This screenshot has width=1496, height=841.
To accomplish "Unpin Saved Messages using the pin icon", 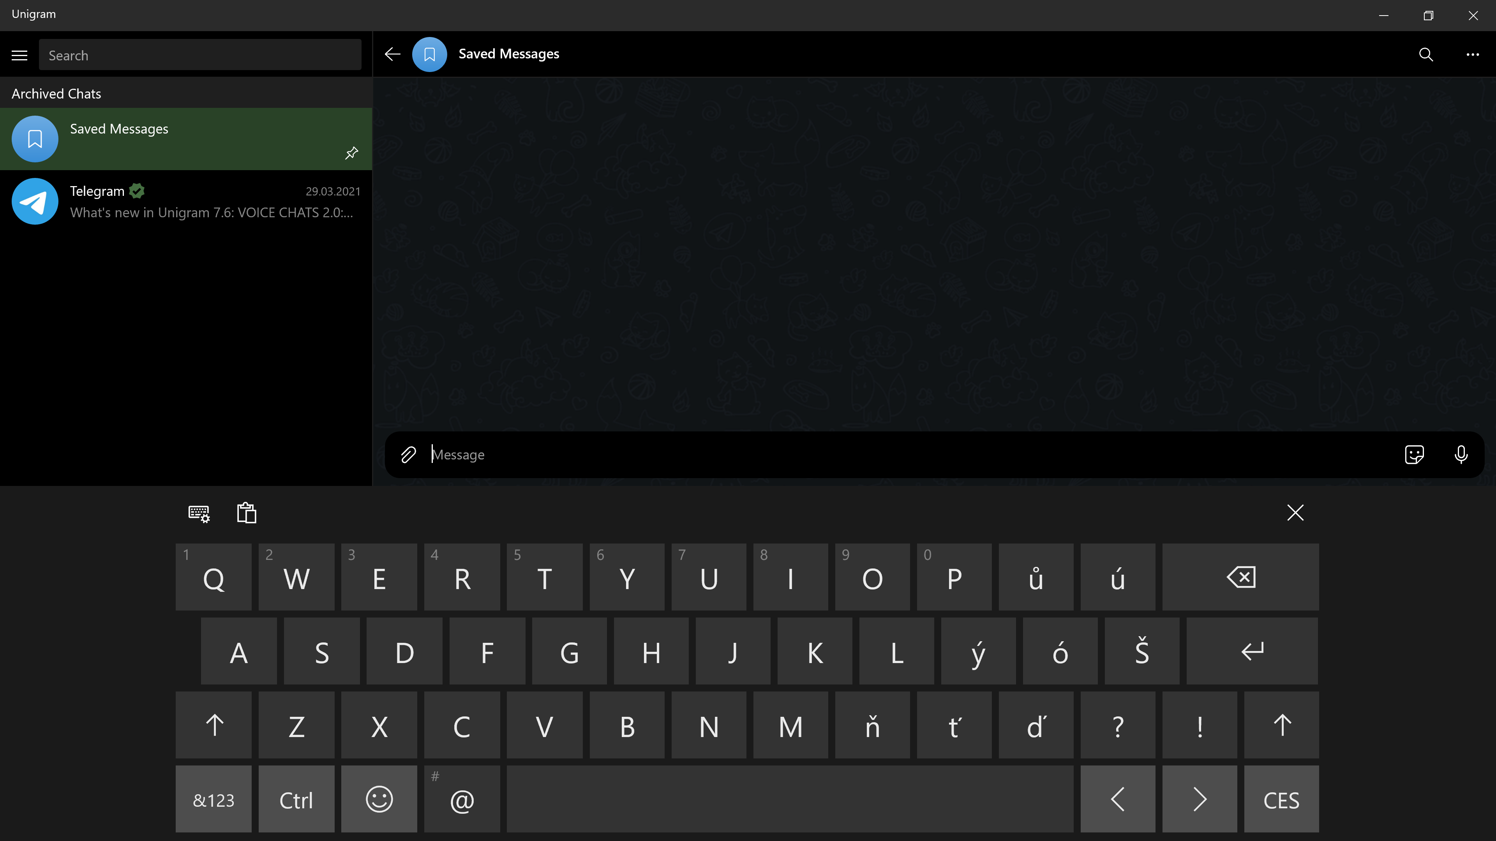I will point(351,153).
